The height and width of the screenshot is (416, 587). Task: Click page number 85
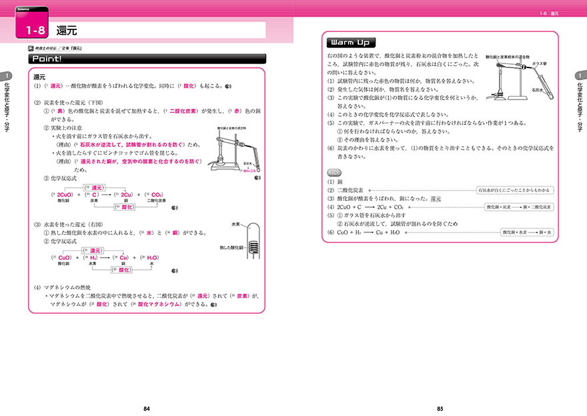440,409
